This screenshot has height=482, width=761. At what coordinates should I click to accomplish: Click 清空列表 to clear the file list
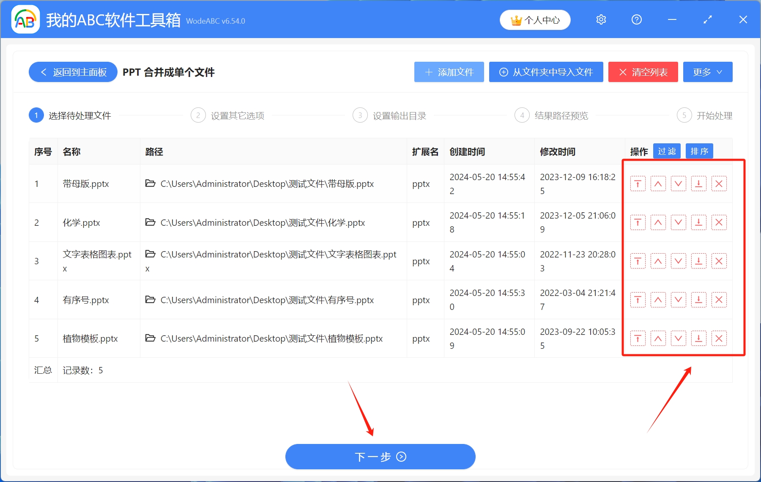pos(643,72)
